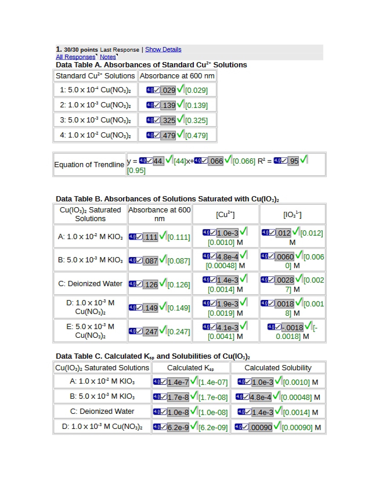The height and width of the screenshot is (491, 379).
Task: Click the points badge beside the .139 field
Action: click(x=153, y=105)
